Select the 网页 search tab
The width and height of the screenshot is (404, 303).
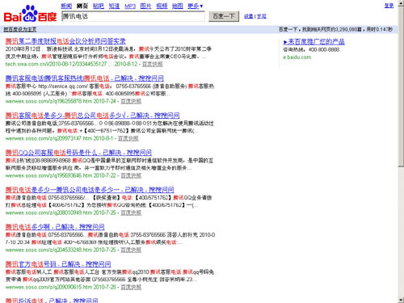pyautogui.click(x=82, y=6)
